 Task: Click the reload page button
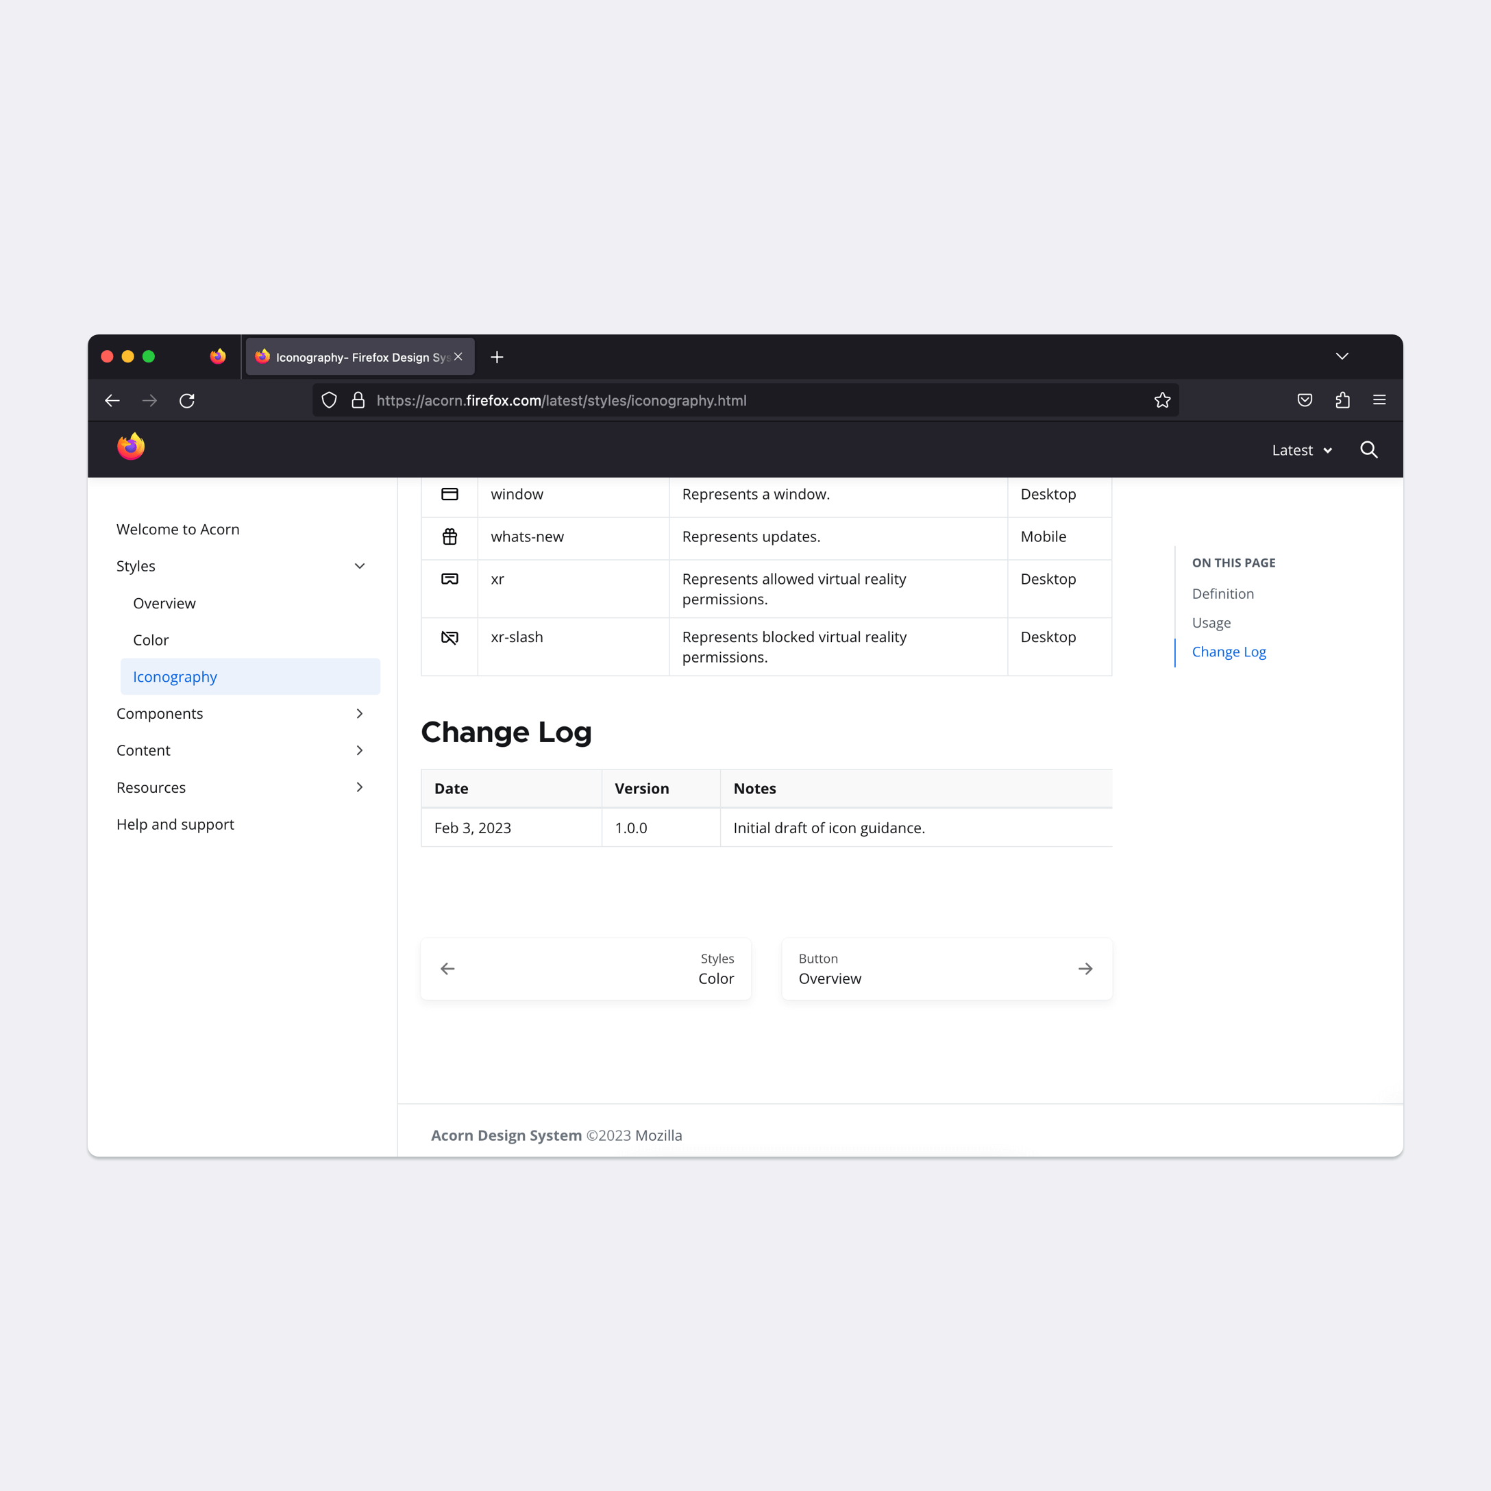(x=187, y=401)
